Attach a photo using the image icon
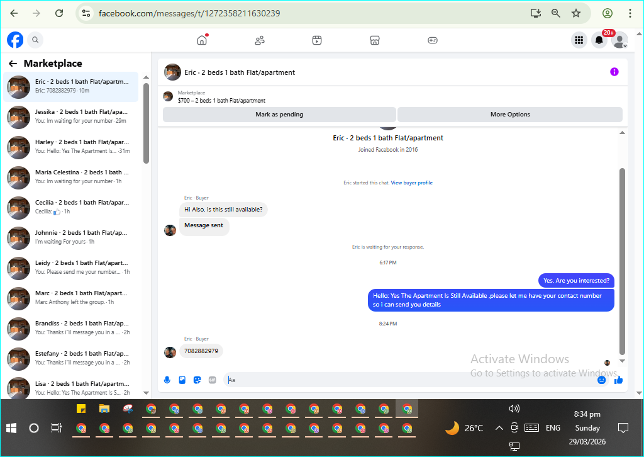Screen dimensions: 644x457 pos(182,380)
